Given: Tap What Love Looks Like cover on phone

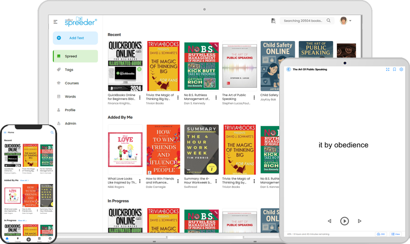Looking at the screenshot, I should point(13,195).
